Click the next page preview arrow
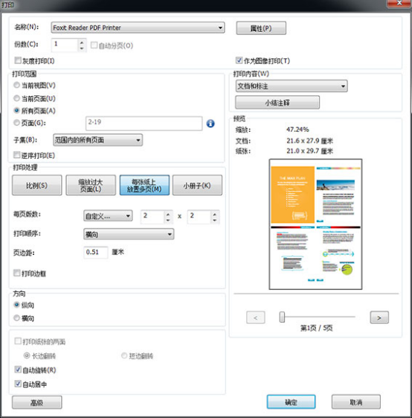412x418 pixels. click(379, 317)
